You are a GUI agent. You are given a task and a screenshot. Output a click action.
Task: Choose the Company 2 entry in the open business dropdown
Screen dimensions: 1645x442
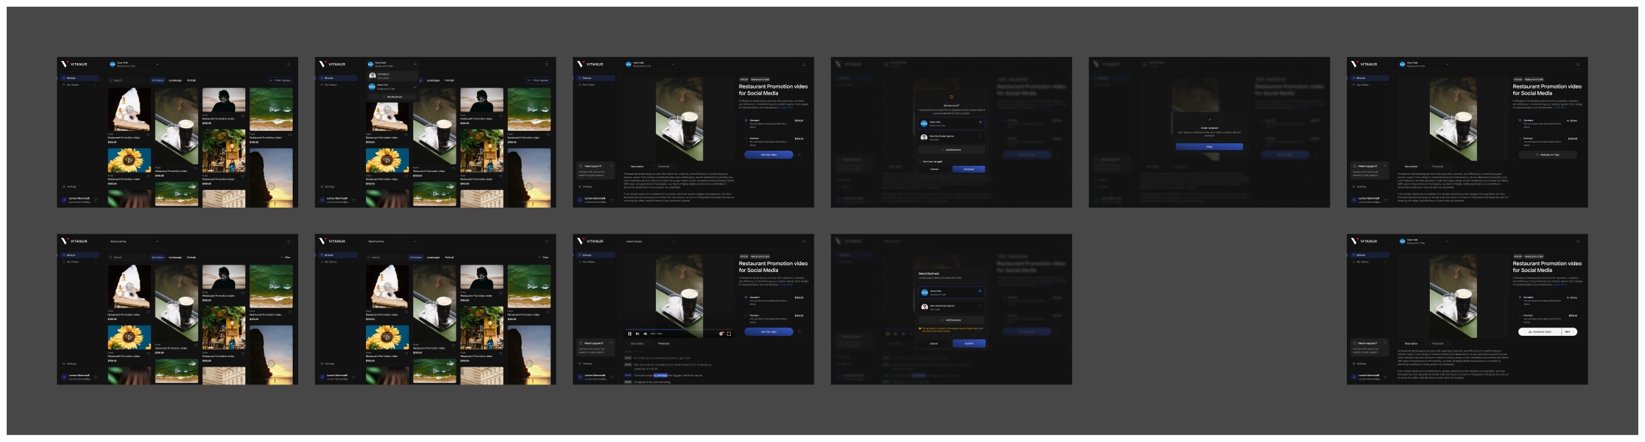tap(393, 76)
